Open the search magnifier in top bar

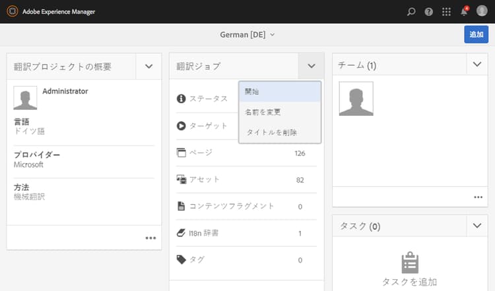411,12
